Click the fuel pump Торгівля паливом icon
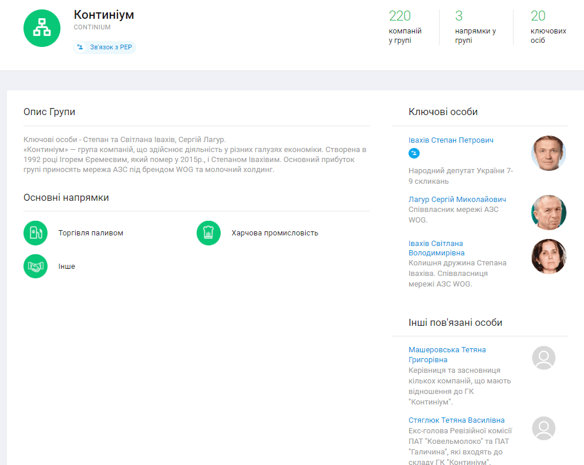Image resolution: width=584 pixels, height=465 pixels. click(35, 233)
